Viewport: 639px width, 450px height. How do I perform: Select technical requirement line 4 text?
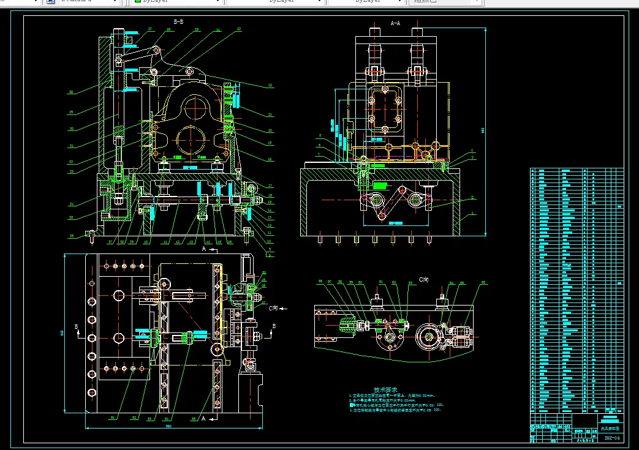(395, 410)
